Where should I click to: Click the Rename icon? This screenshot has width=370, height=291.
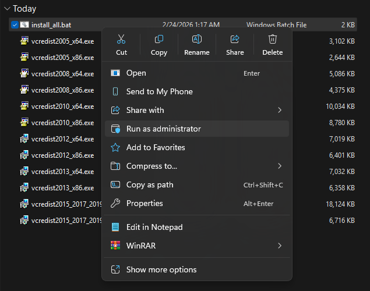[196, 40]
